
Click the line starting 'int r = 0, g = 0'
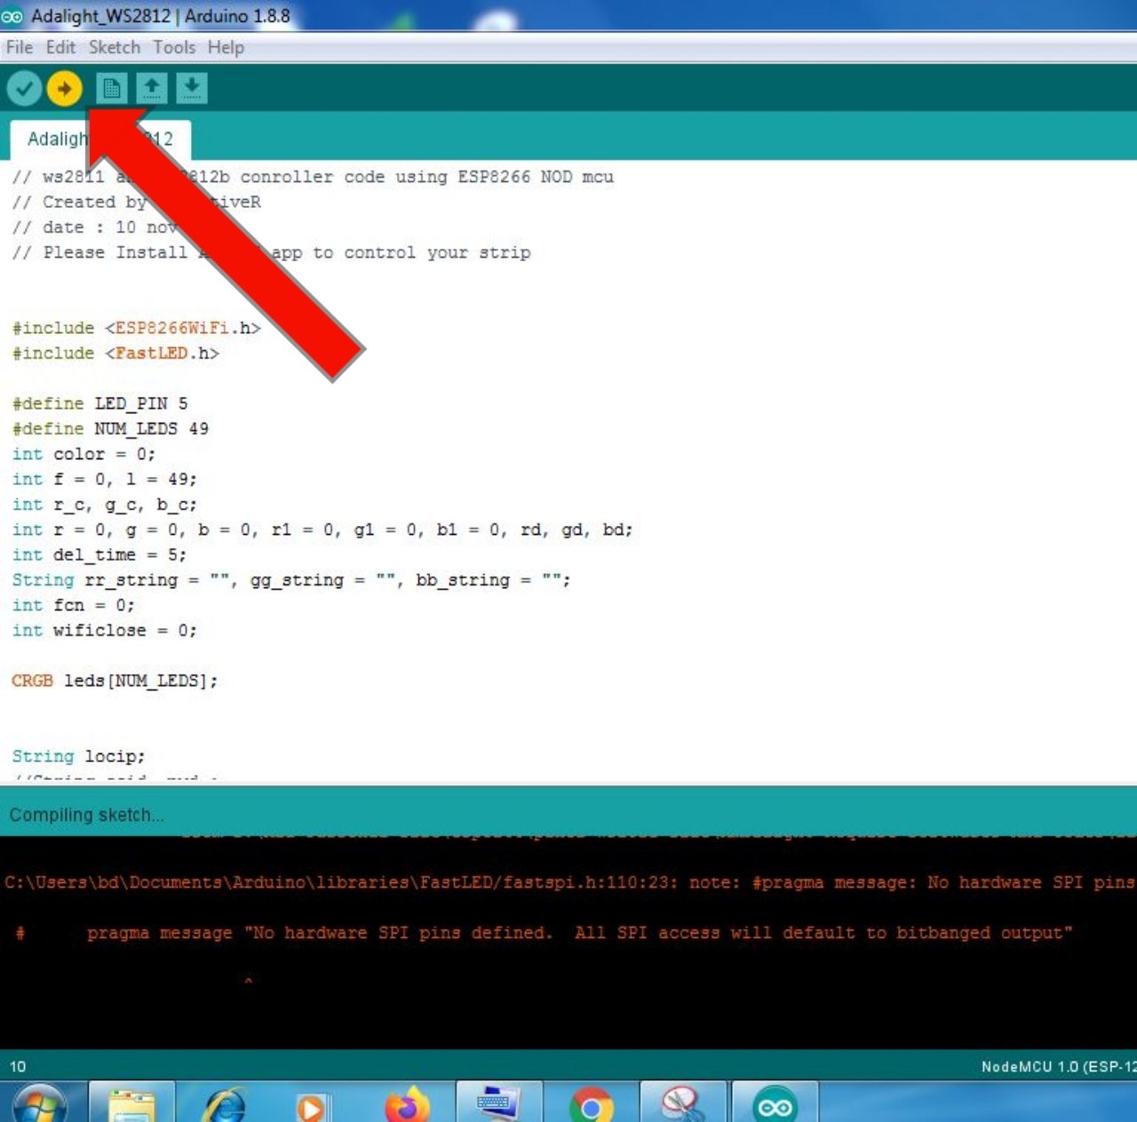click(x=322, y=529)
